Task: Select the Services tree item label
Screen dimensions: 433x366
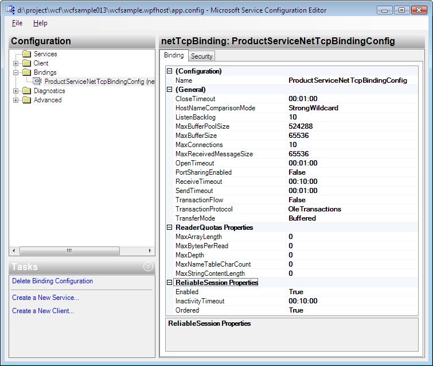Action: tap(45, 54)
